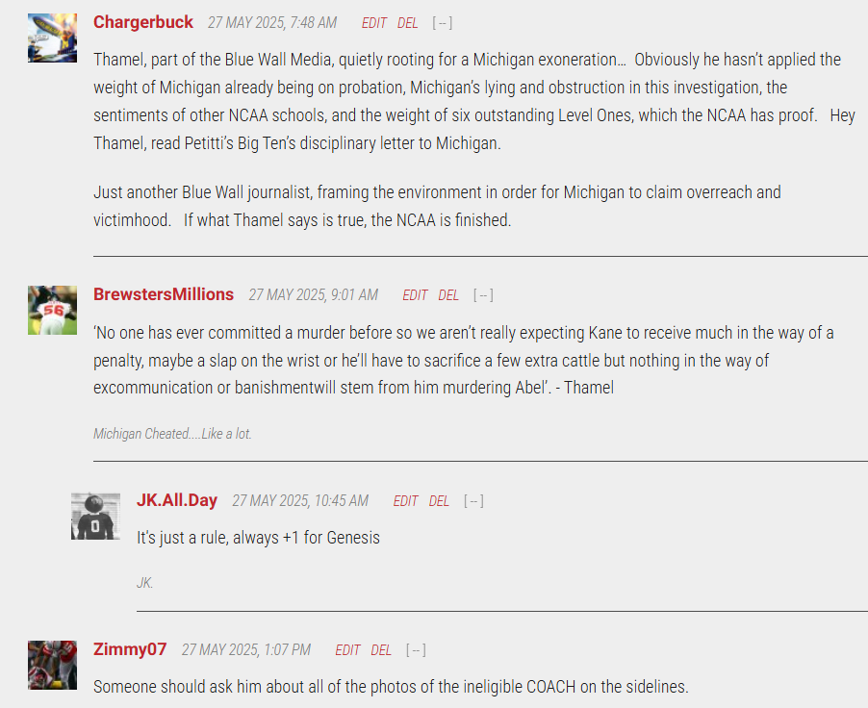Click JK.All.Day's avatar thumbnail

pos(96,516)
